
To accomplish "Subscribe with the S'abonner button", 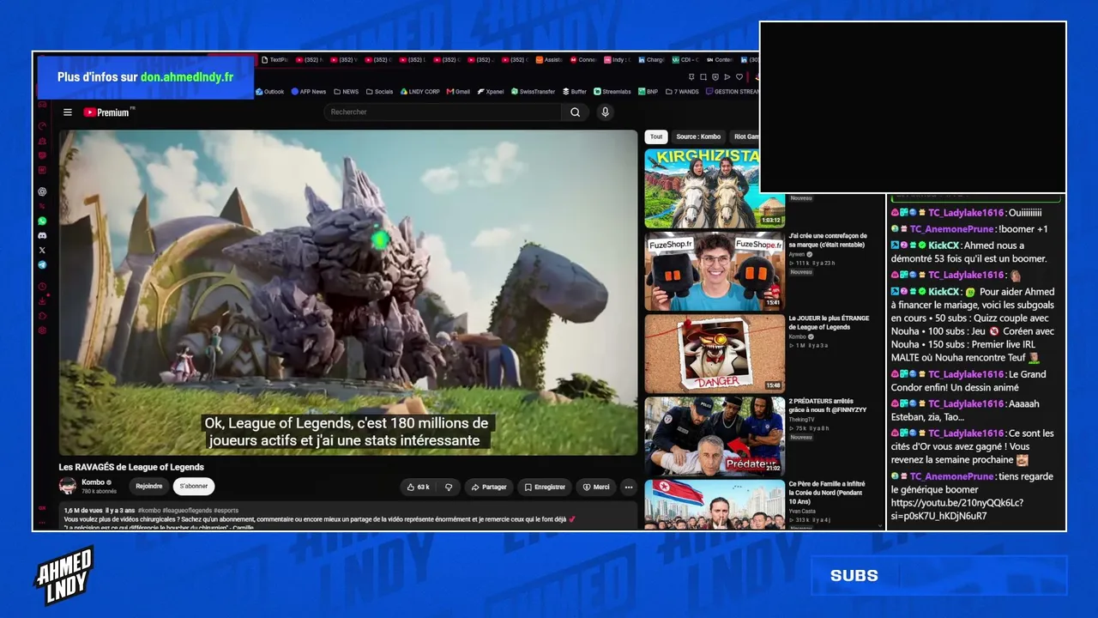I will point(194,486).
